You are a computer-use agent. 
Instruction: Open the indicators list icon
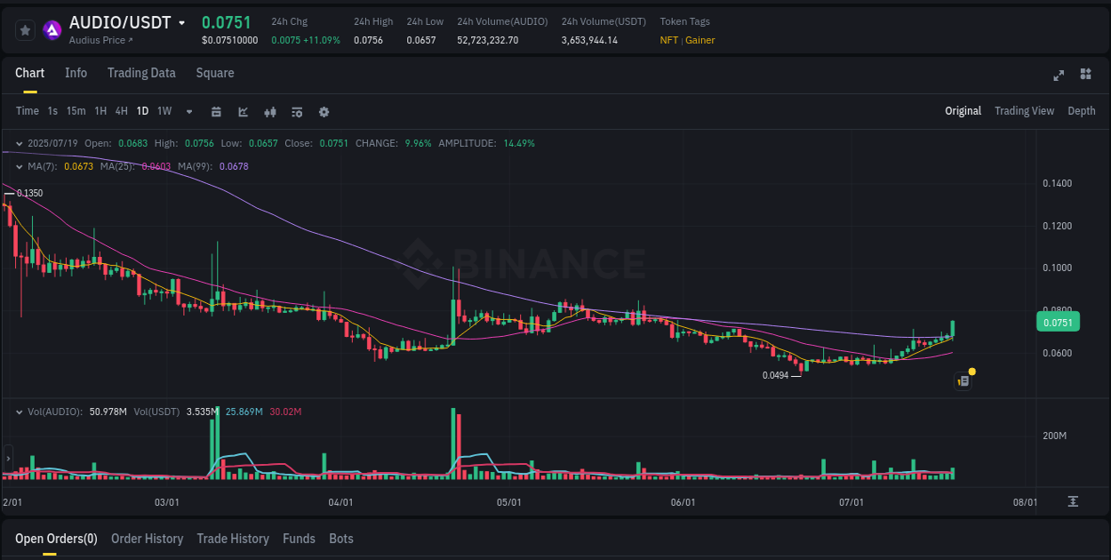296,111
